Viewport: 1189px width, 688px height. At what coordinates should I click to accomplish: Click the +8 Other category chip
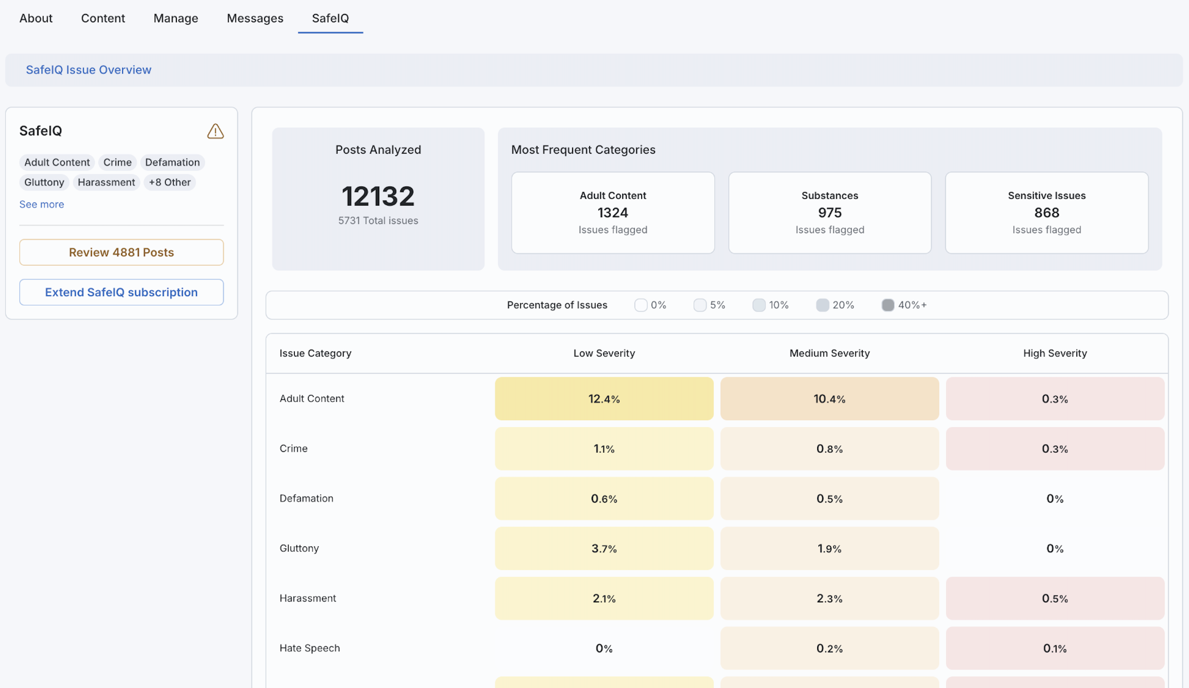(x=169, y=182)
